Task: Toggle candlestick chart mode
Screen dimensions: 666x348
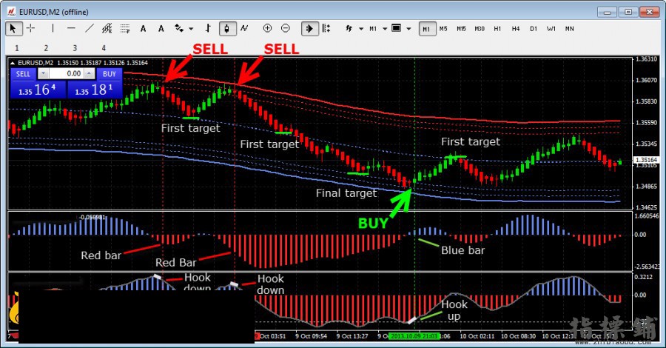Action: (x=227, y=28)
